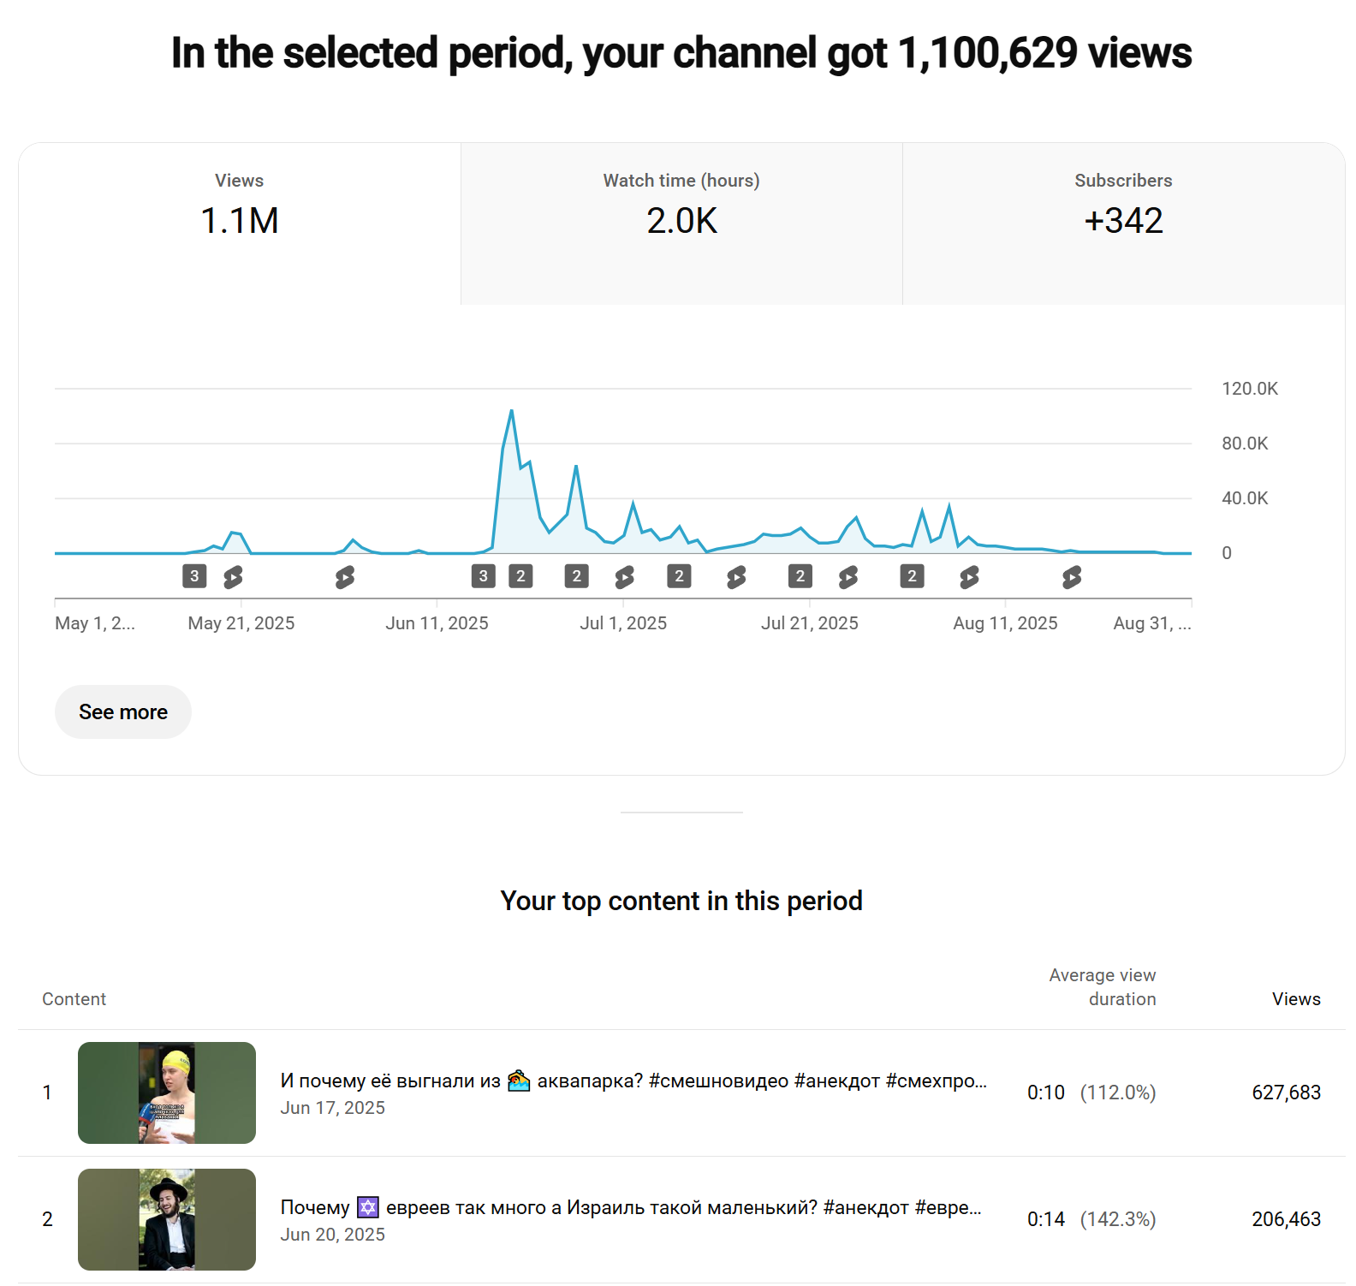Open the аквапарка video title link
Image resolution: width=1356 pixels, height=1286 pixels.
[x=633, y=1081]
